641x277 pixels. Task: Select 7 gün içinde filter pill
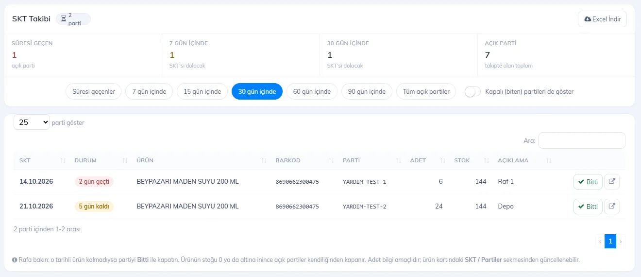(x=149, y=91)
